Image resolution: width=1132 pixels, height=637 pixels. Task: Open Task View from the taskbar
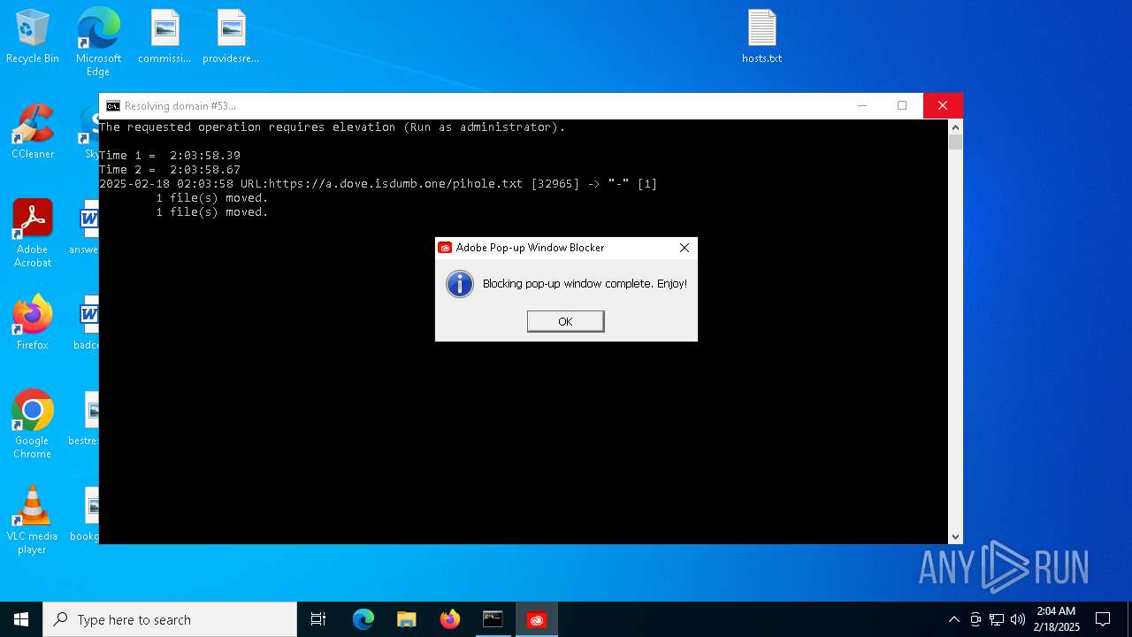tap(318, 619)
